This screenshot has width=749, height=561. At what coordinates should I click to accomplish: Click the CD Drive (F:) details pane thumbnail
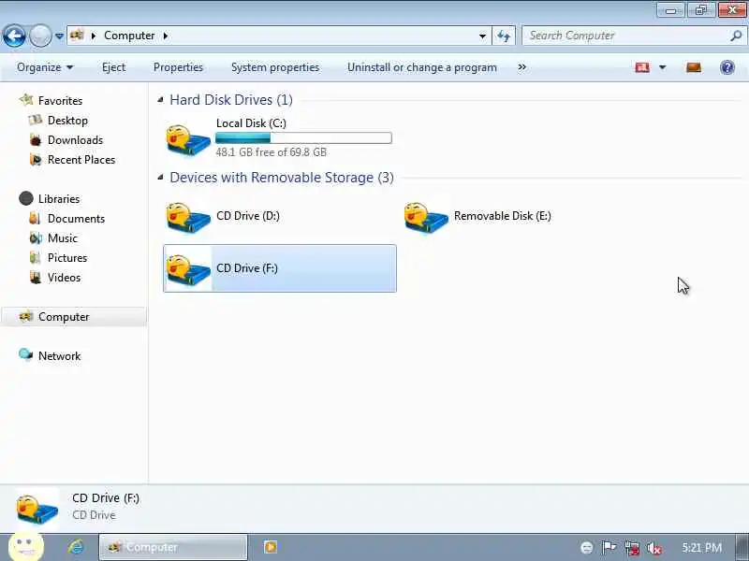click(x=37, y=509)
